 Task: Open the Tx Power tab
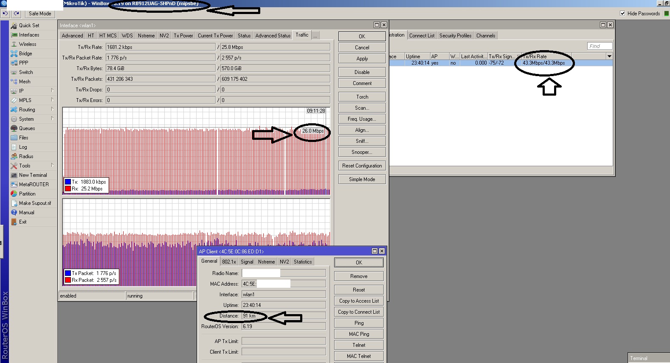pyautogui.click(x=183, y=36)
